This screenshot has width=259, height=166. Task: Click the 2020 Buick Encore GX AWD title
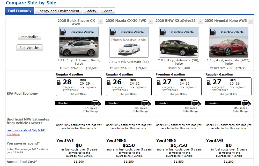pos(76,22)
